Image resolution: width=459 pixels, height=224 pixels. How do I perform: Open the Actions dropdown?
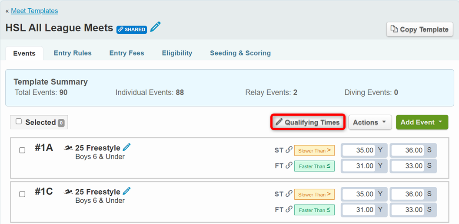369,123
